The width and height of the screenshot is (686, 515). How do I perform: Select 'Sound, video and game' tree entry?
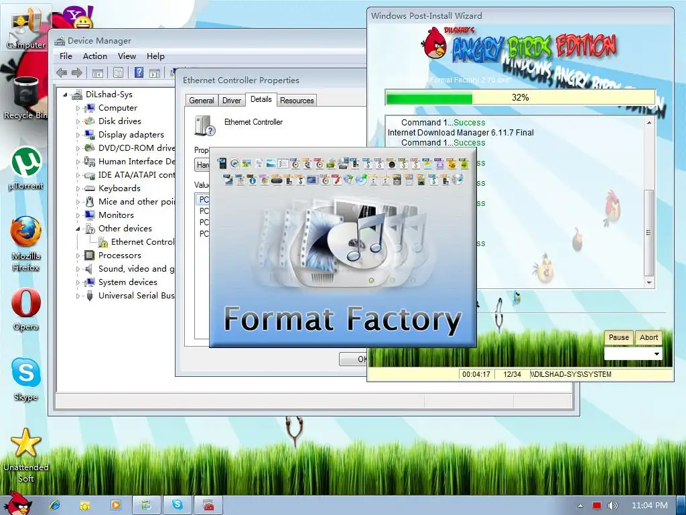click(136, 269)
